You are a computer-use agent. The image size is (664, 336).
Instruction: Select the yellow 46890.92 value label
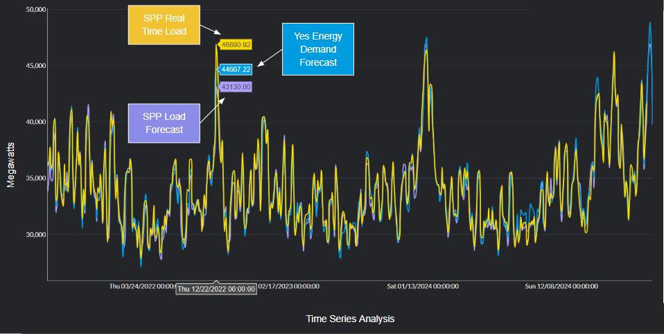pyautogui.click(x=236, y=44)
